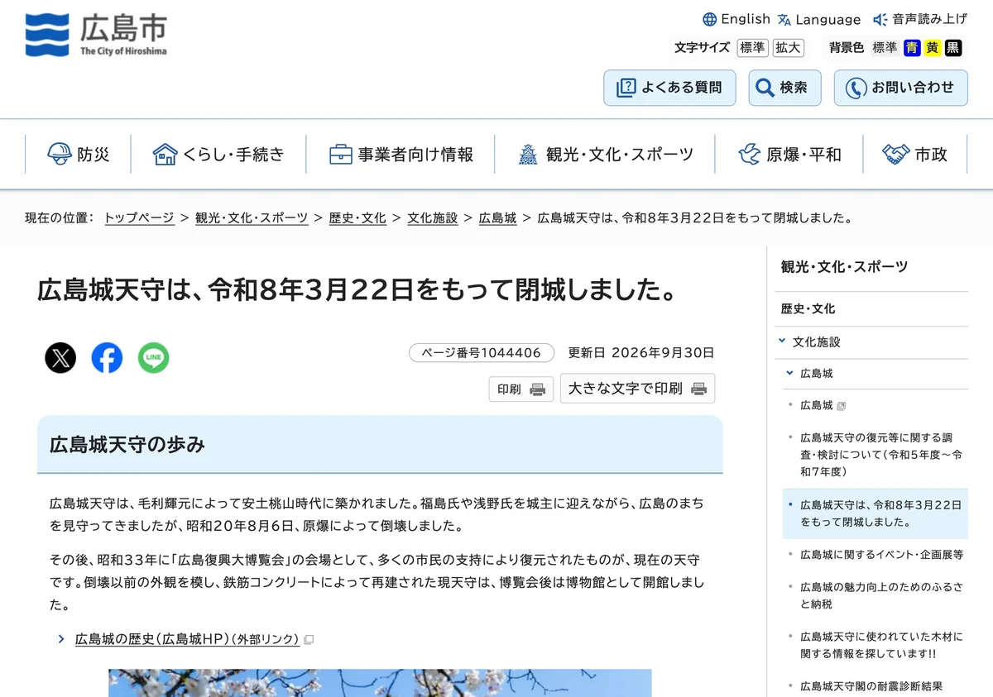993x697 pixels.
Task: Click the external link icon beside 広島城の歴史
Action: tap(309, 639)
